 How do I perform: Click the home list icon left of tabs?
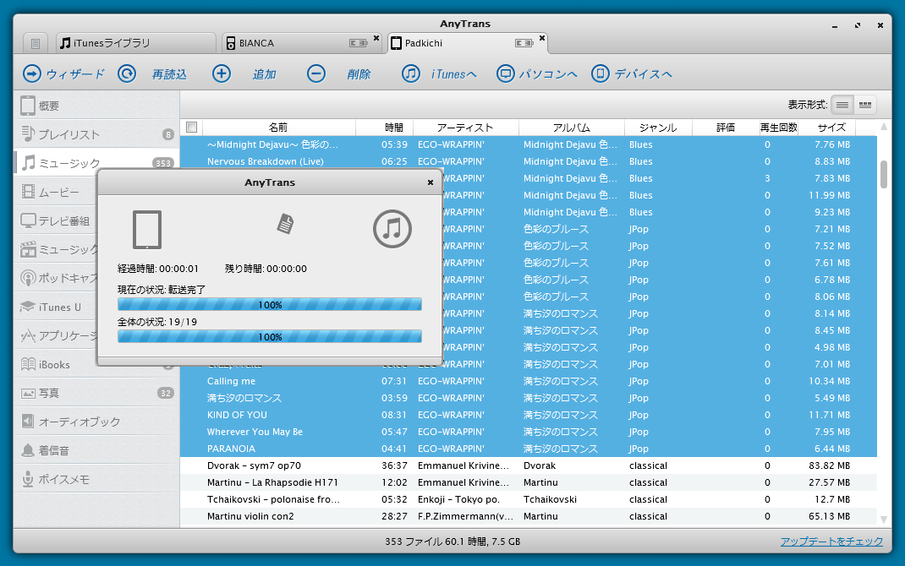click(36, 43)
